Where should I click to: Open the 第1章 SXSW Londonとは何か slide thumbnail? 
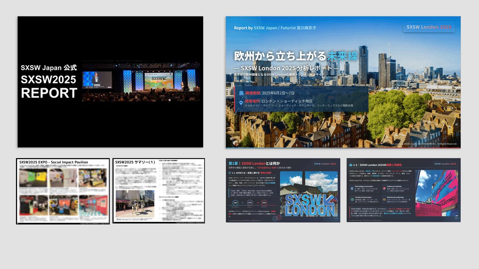point(283,190)
